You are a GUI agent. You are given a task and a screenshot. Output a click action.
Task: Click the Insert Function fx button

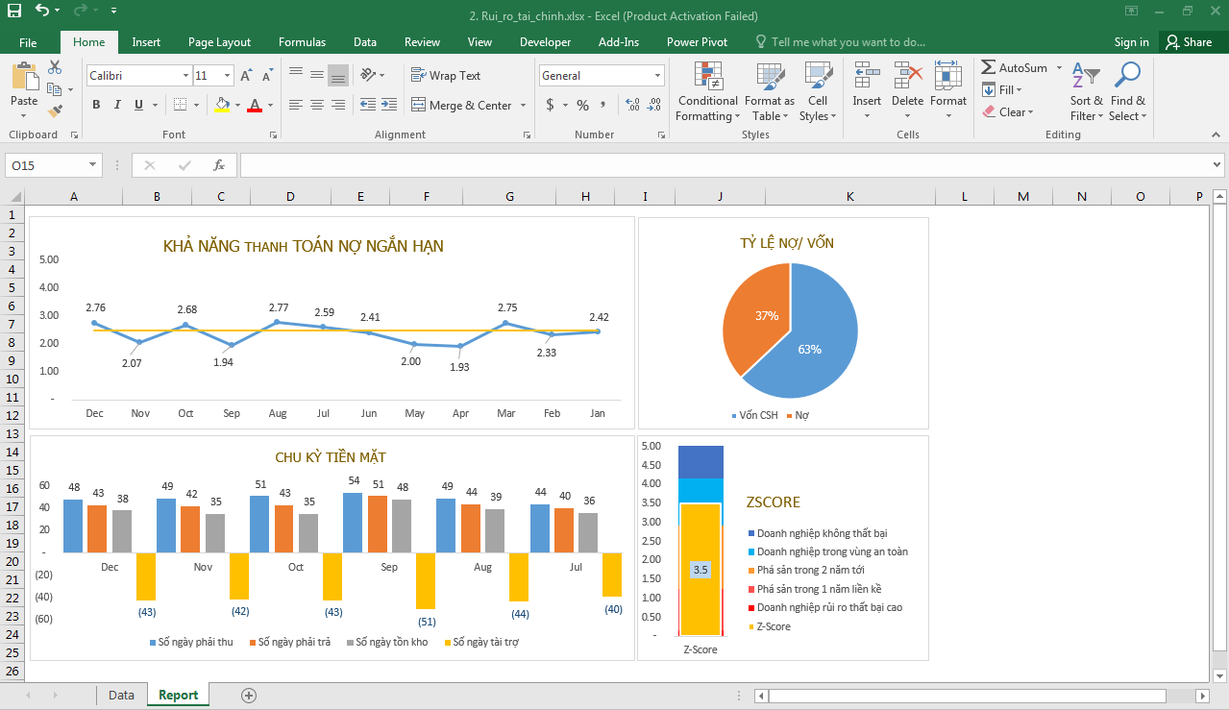(x=219, y=165)
